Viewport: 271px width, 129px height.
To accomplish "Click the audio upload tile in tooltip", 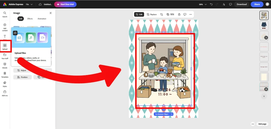I will [31, 38].
